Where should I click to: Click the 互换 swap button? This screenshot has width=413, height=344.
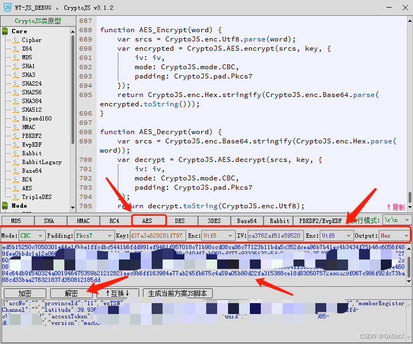(x=117, y=293)
